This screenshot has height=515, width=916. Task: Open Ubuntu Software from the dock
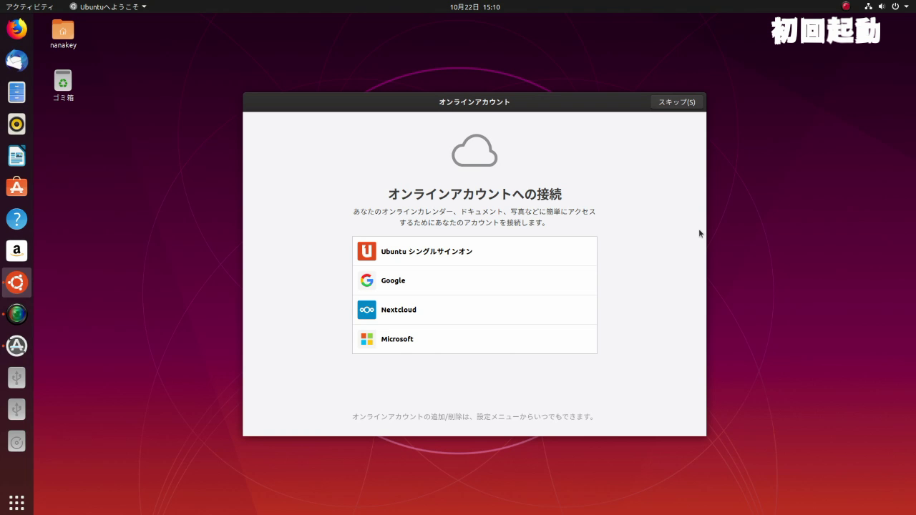[x=16, y=187]
